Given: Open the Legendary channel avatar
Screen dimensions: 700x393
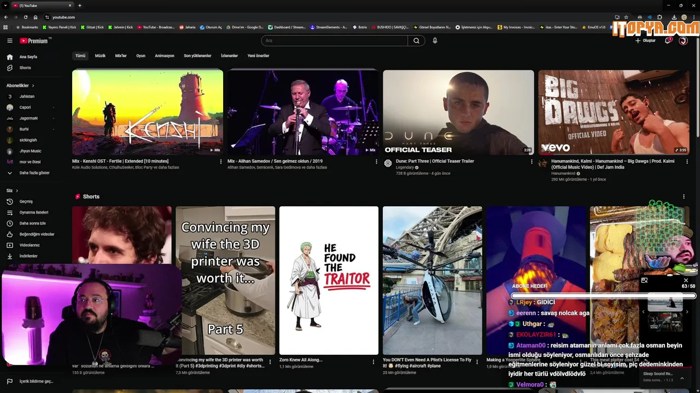Looking at the screenshot, I should [388, 163].
